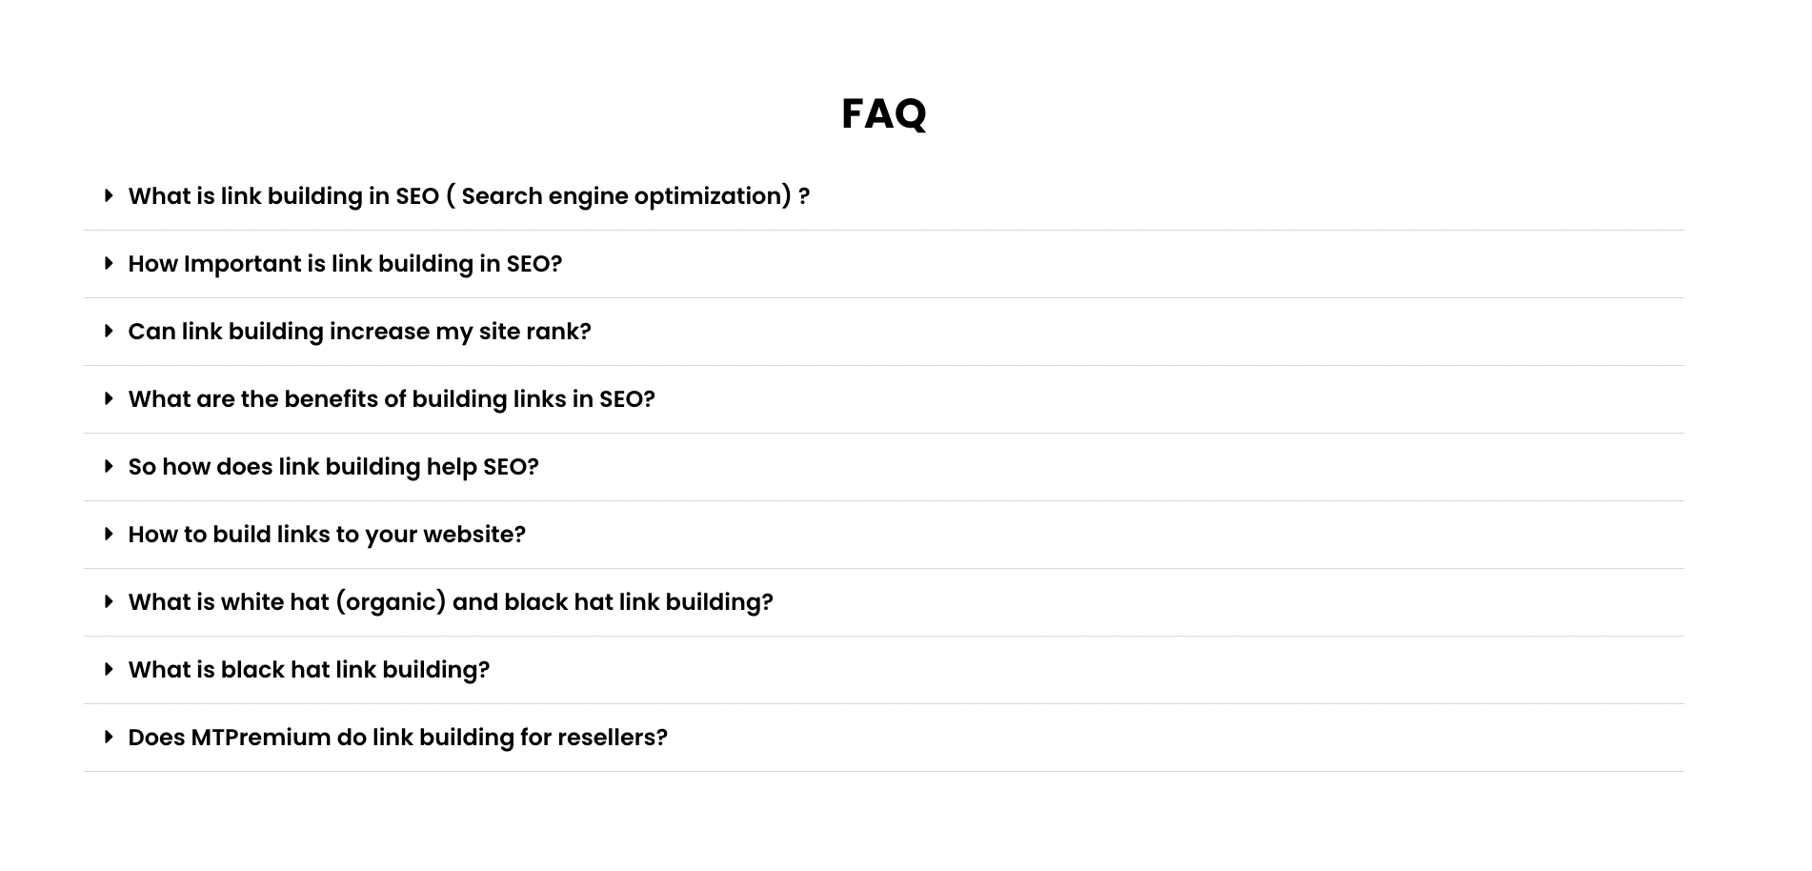Click arrow icon next to 'How Important is link building'
This screenshot has width=1812, height=871.
(109, 263)
